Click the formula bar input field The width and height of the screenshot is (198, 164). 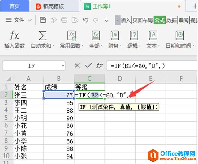tap(152, 66)
